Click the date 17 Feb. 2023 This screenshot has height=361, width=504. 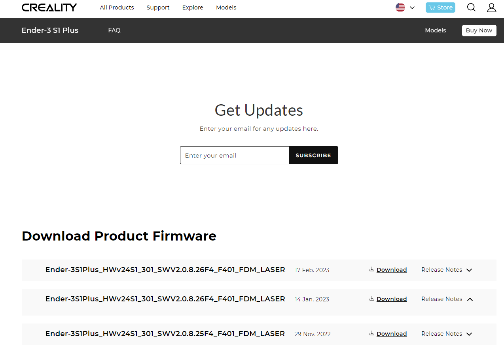point(312,270)
